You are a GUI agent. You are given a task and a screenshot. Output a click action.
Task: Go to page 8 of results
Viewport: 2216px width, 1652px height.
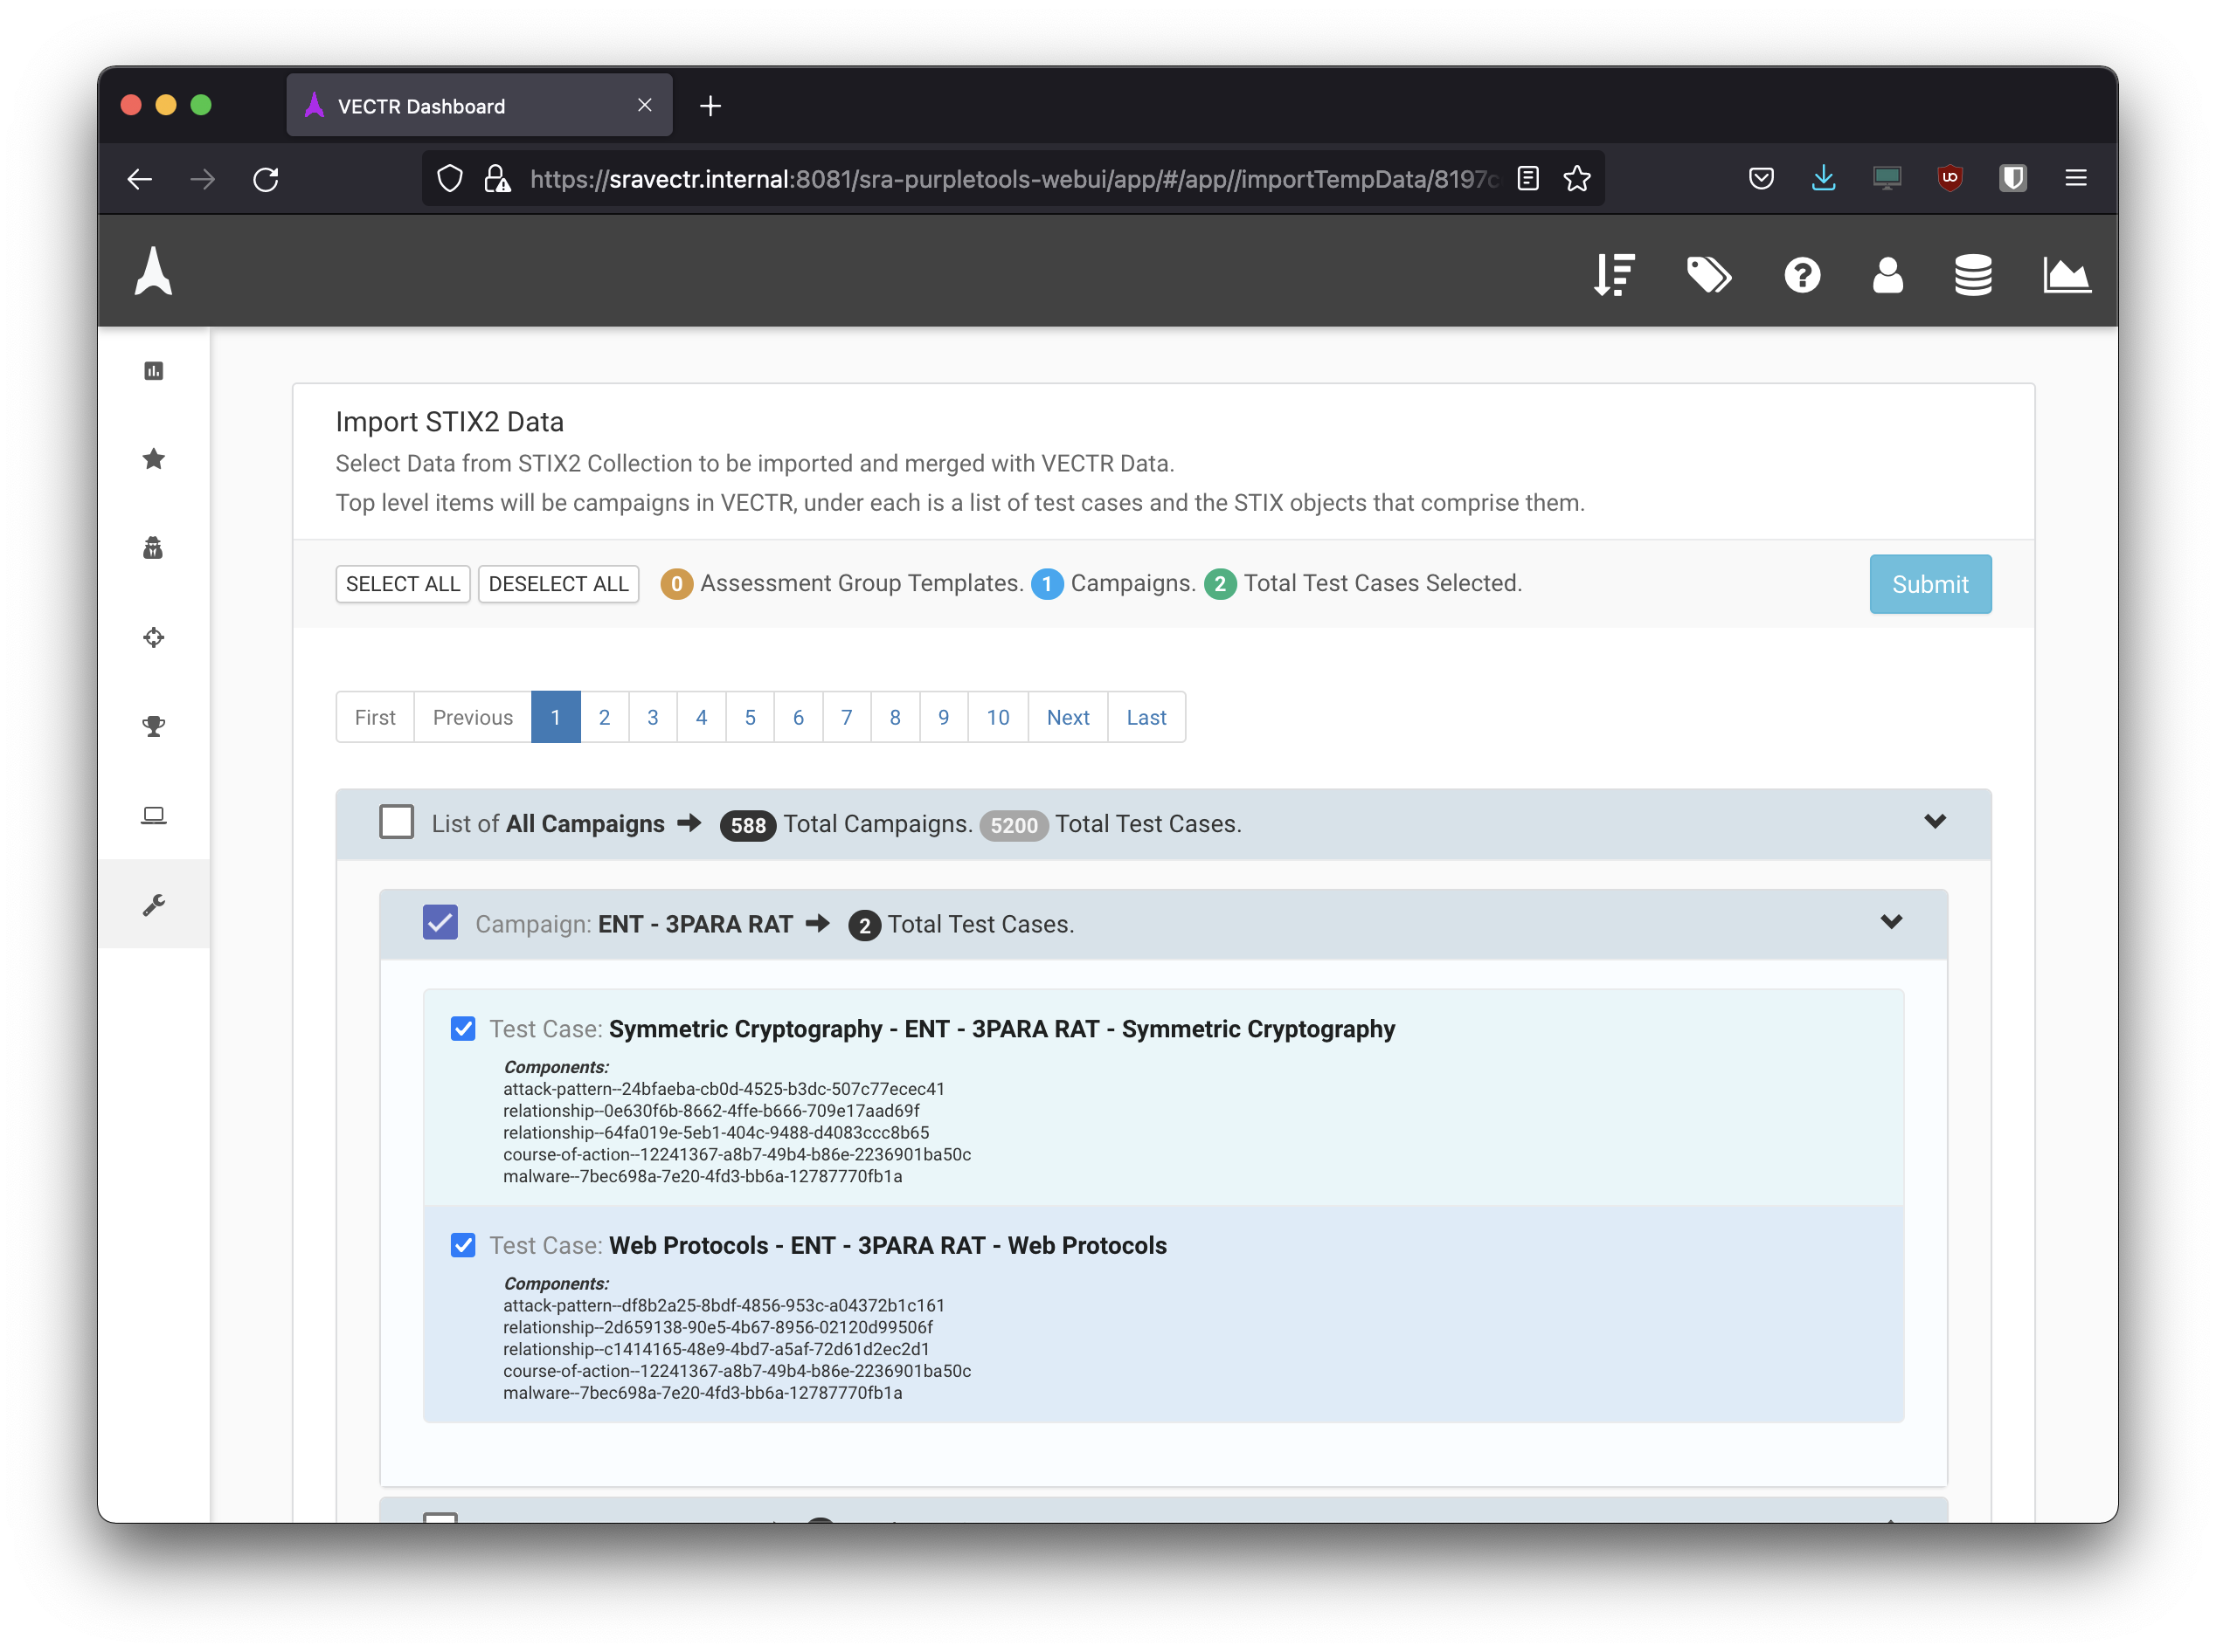(x=895, y=717)
